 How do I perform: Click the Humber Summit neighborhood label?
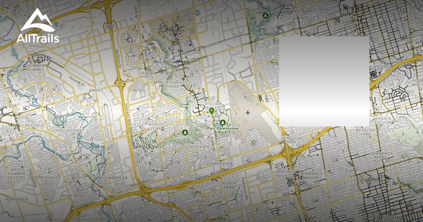pyautogui.click(x=34, y=67)
